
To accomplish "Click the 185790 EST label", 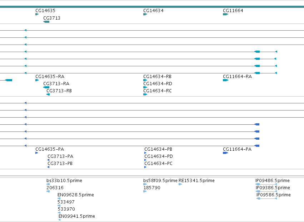I will [152, 188].
